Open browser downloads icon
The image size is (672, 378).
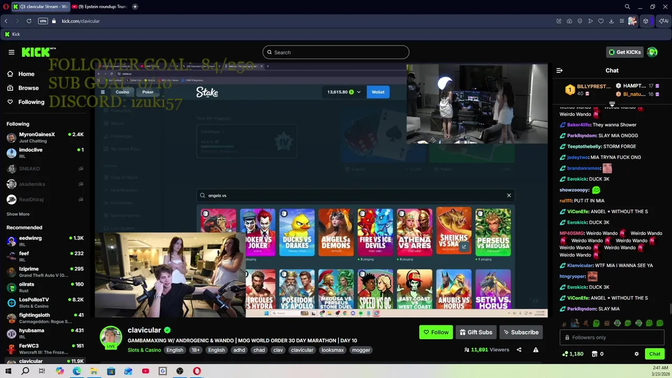pyautogui.click(x=611, y=21)
